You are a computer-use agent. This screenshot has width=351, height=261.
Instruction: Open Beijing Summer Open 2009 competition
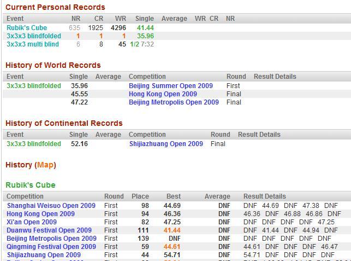171,86
